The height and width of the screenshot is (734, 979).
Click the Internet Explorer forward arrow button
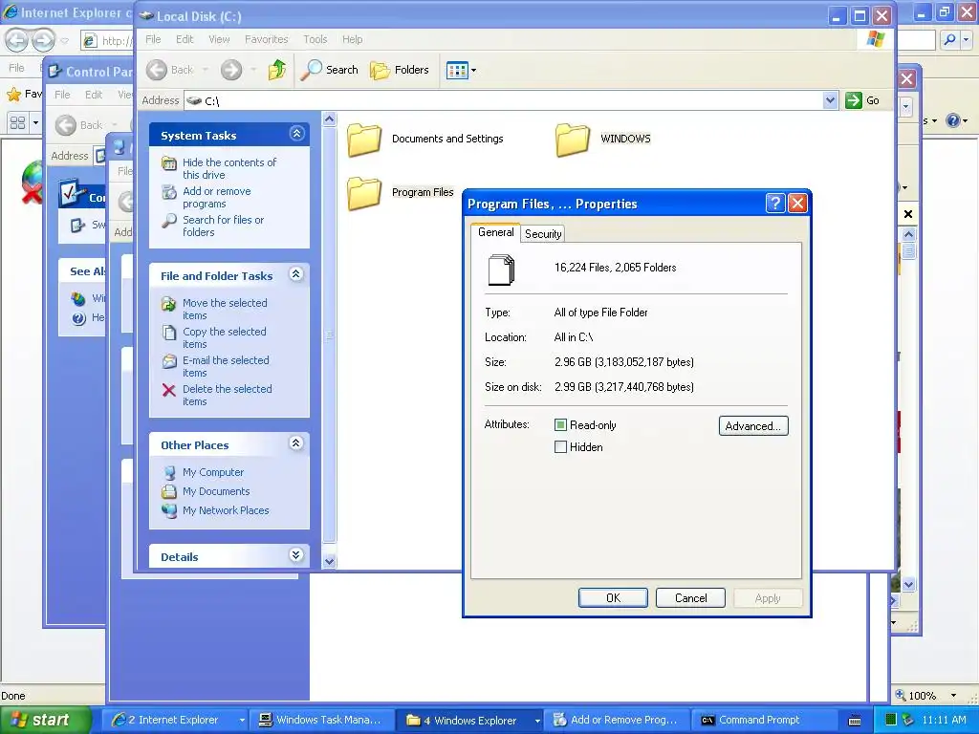click(43, 40)
